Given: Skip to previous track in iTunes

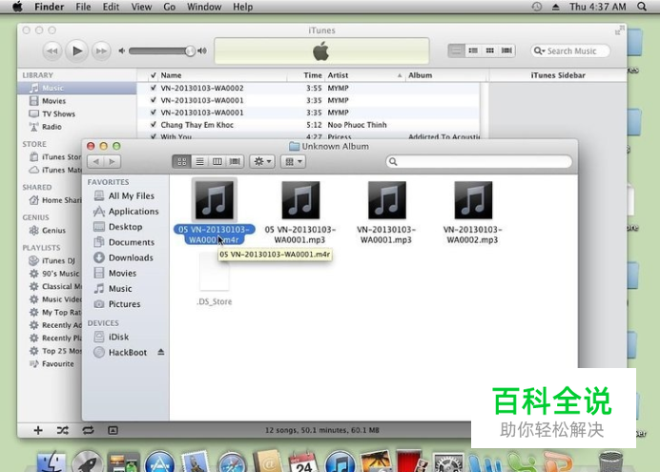Looking at the screenshot, I should [52, 51].
